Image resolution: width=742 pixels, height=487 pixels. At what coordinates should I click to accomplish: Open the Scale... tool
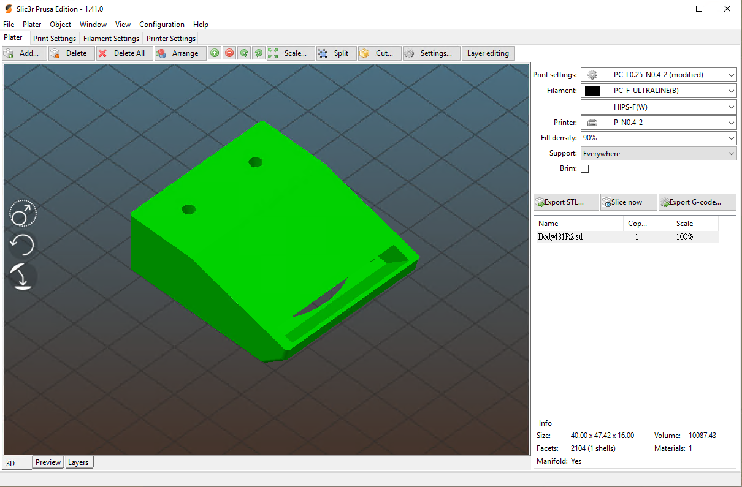point(291,53)
